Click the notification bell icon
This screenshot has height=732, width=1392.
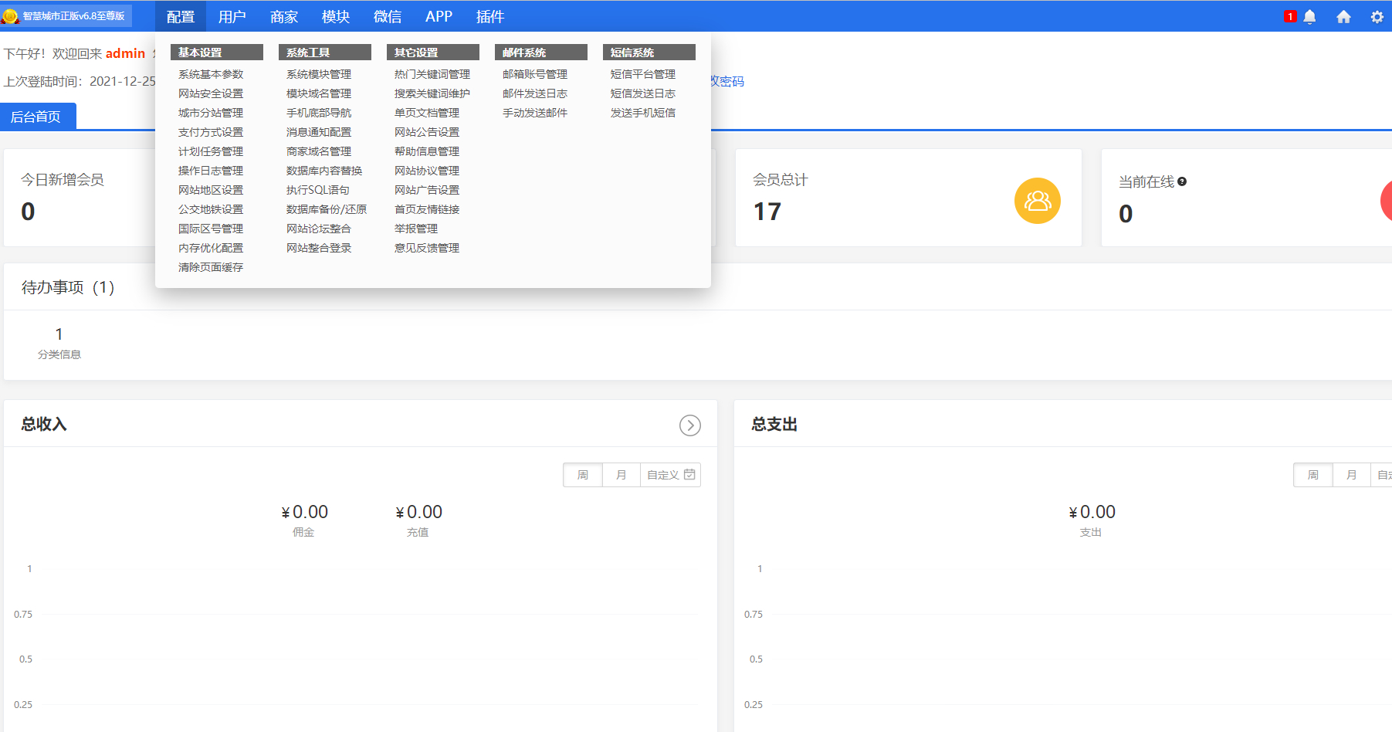tap(1309, 16)
